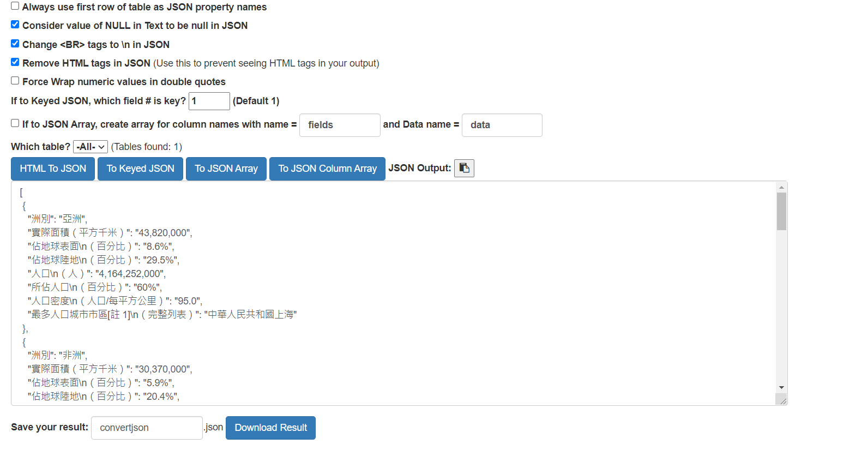The height and width of the screenshot is (456, 868).
Task: Click the 'fields' column name input
Action: 340,125
